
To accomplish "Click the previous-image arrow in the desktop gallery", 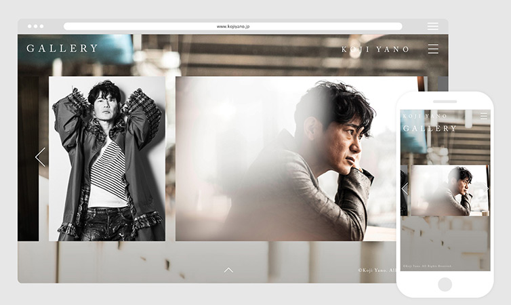I will [40, 157].
